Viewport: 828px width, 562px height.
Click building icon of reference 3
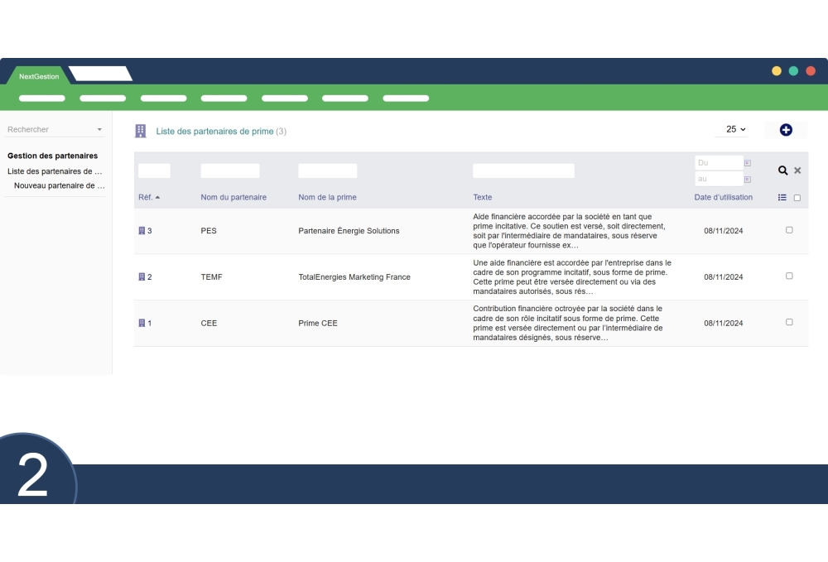(142, 231)
